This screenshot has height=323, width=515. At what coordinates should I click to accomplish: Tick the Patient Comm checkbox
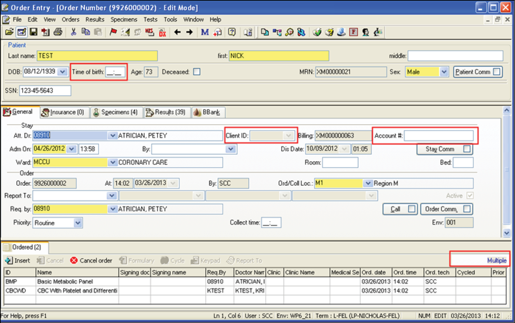497,72
